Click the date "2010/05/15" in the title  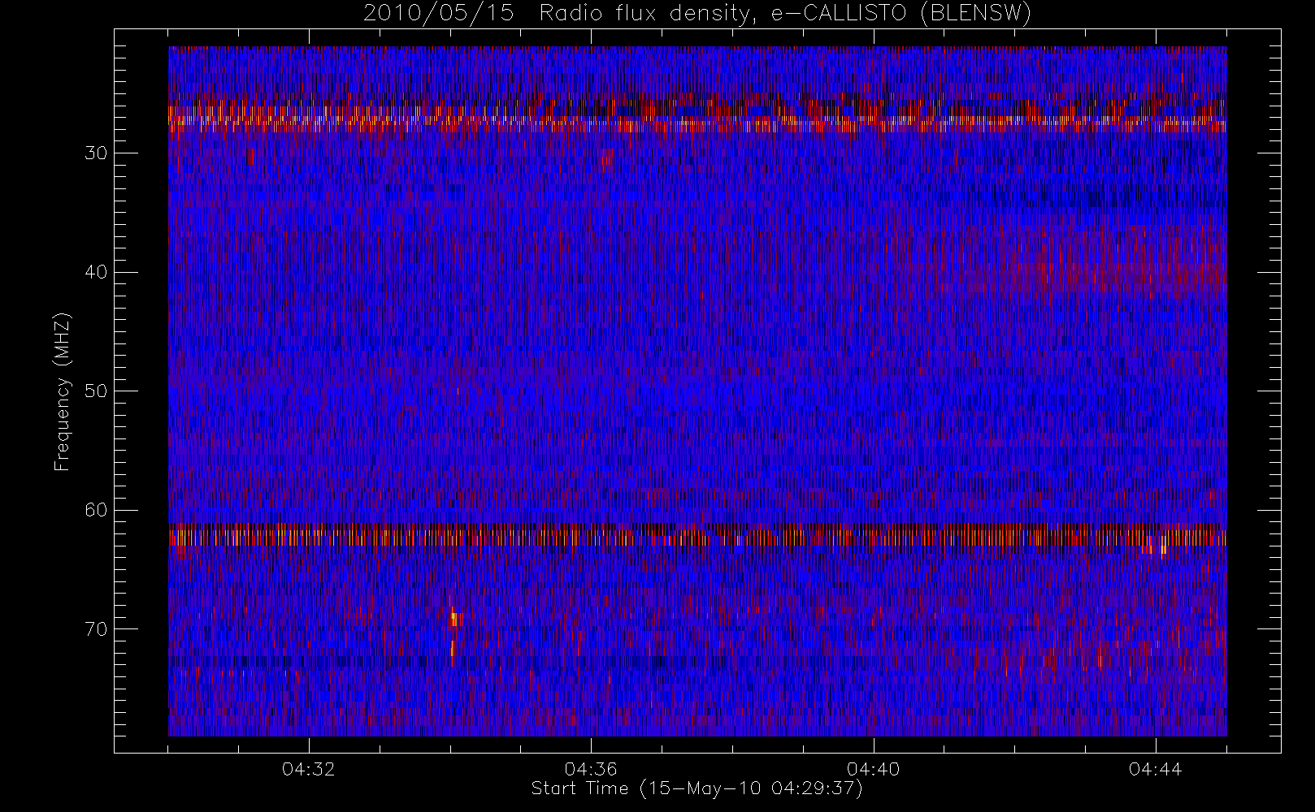(439, 14)
